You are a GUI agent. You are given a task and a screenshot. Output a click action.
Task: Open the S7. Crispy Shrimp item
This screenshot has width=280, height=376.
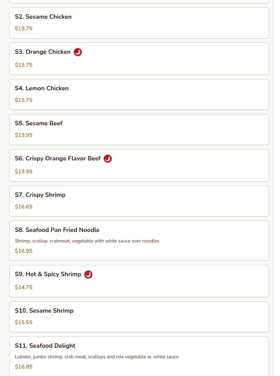tap(139, 201)
